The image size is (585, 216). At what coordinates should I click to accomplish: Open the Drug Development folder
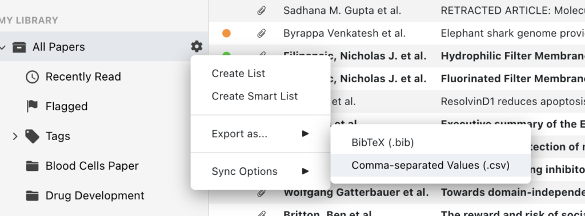[x=95, y=195]
